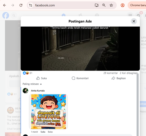
Task: Open Facebook logo home
Action: click(6, 16)
